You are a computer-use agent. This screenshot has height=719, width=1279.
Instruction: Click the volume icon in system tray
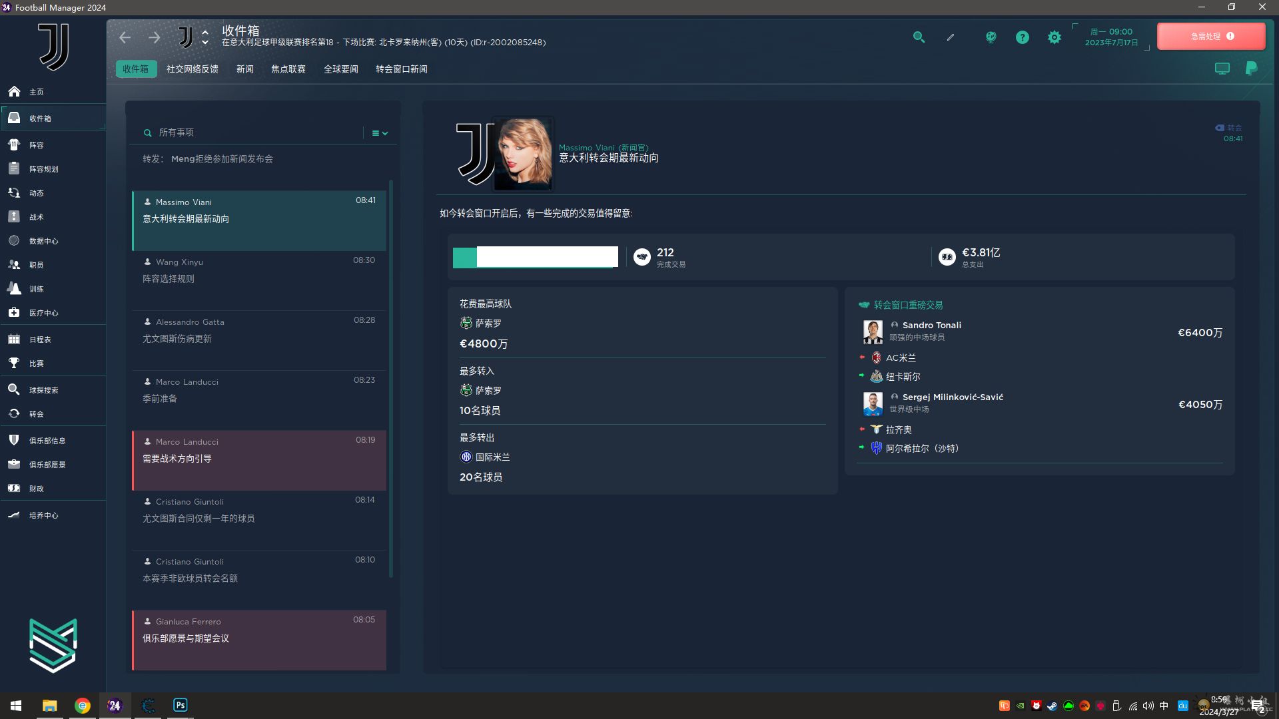[1148, 706]
